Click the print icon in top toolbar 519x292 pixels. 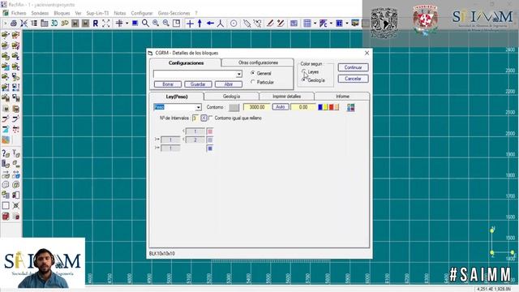pos(14,24)
